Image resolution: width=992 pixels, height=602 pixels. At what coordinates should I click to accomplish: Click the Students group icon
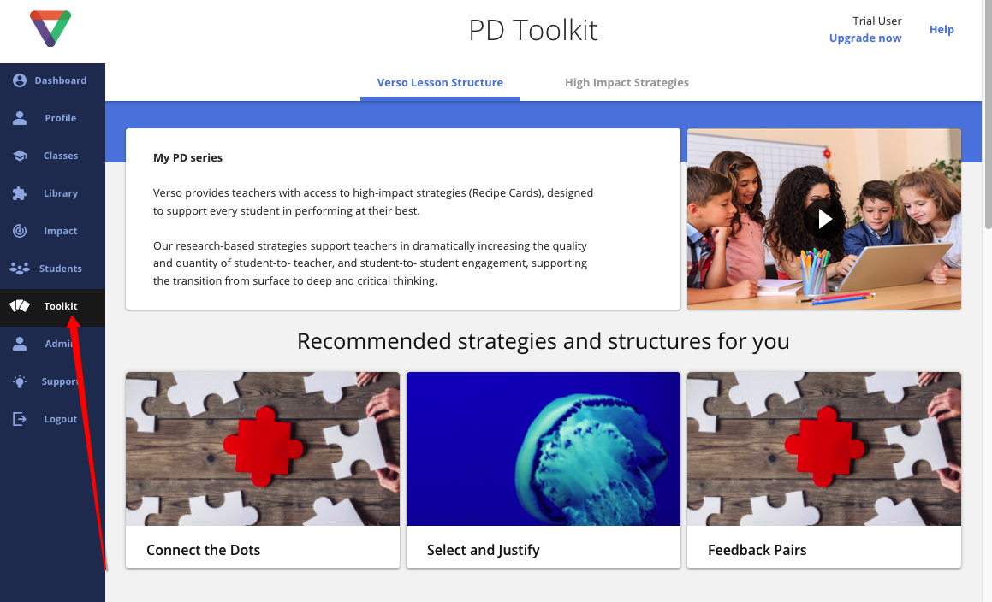coord(20,269)
